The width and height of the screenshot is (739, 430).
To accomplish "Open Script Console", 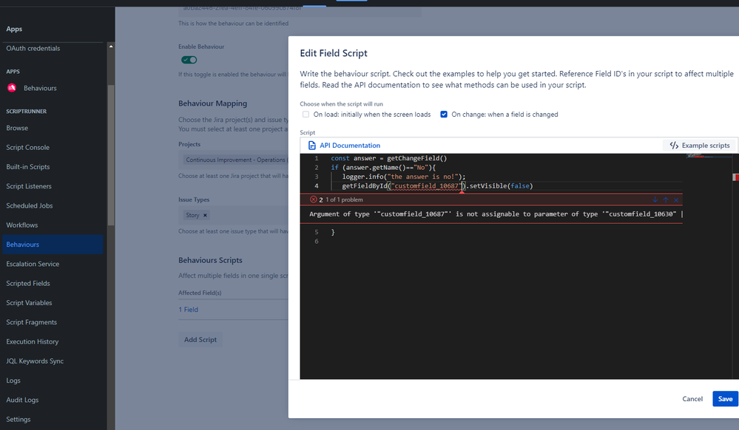I will point(28,148).
